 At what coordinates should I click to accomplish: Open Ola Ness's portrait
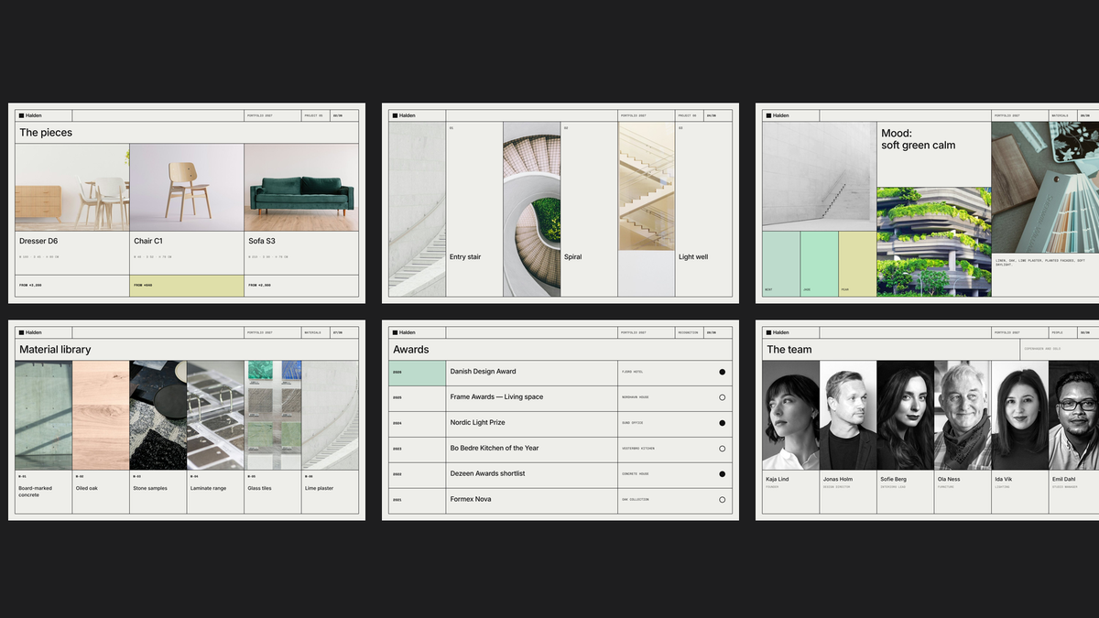click(x=963, y=415)
